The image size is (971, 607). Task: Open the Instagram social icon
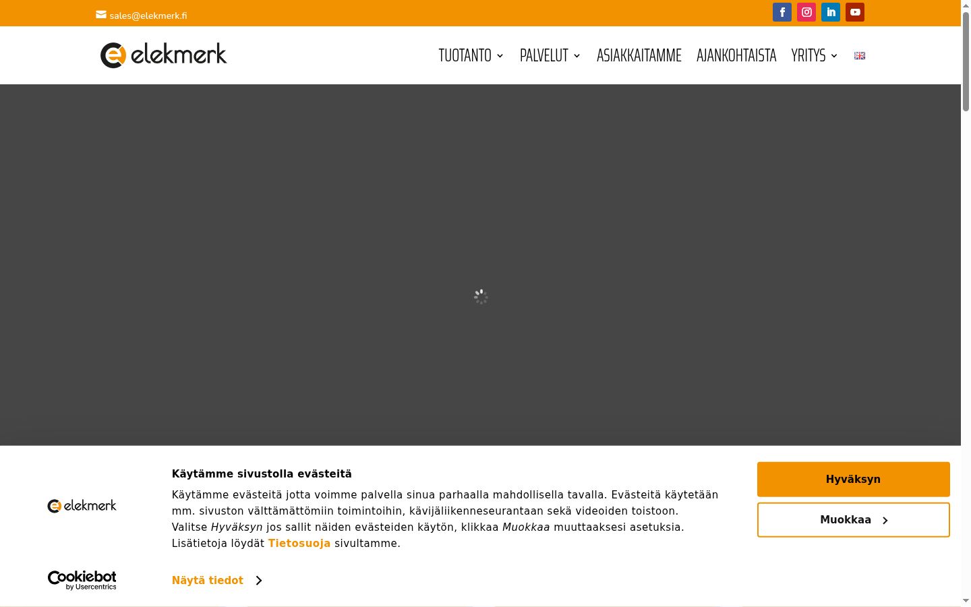pos(806,12)
